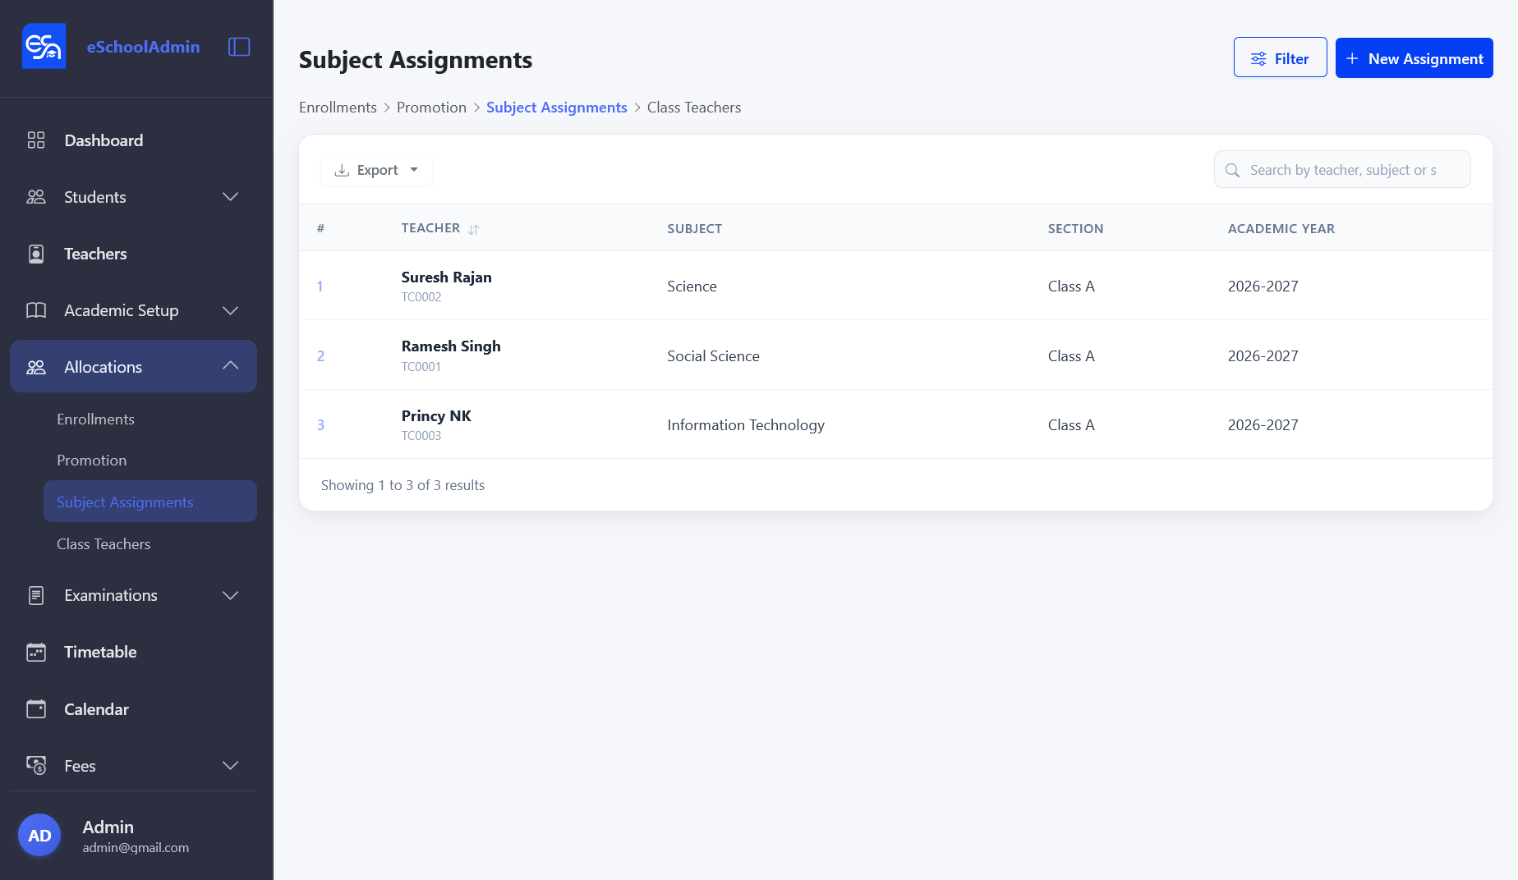The height and width of the screenshot is (880, 1518).
Task: Click teacher code TC0001
Action: [421, 367]
